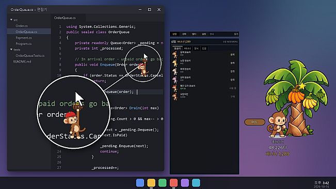This screenshot has width=336, height=189.
Task: Collapse the src folder in file tree
Action: (x=11, y=20)
